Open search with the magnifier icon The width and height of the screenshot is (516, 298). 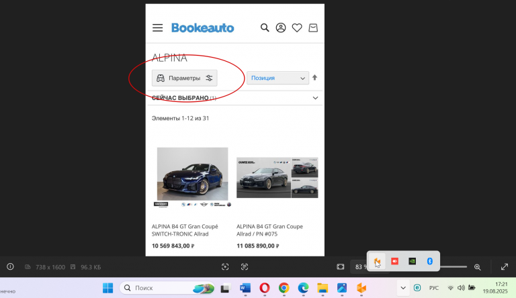point(265,28)
